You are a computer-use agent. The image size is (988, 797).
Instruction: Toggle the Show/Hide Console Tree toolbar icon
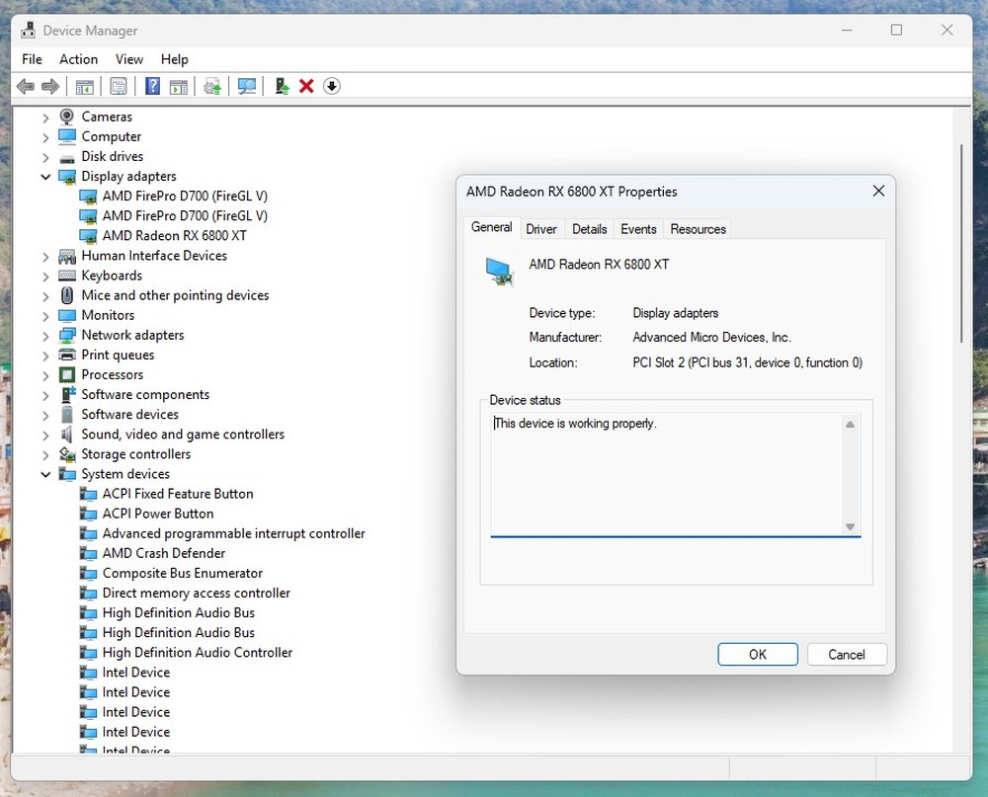coord(84,86)
